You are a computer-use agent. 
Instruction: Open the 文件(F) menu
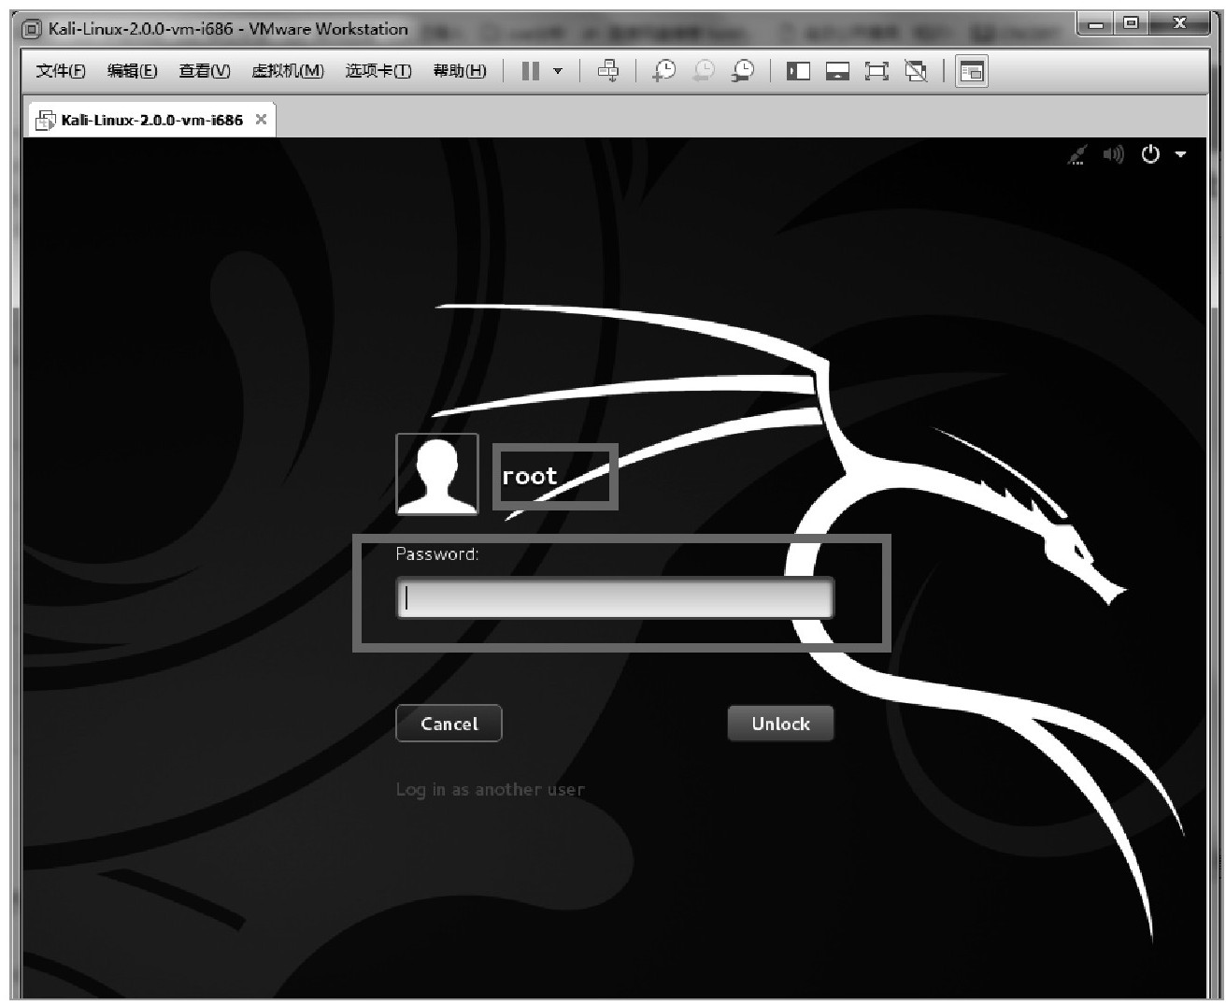click(61, 71)
